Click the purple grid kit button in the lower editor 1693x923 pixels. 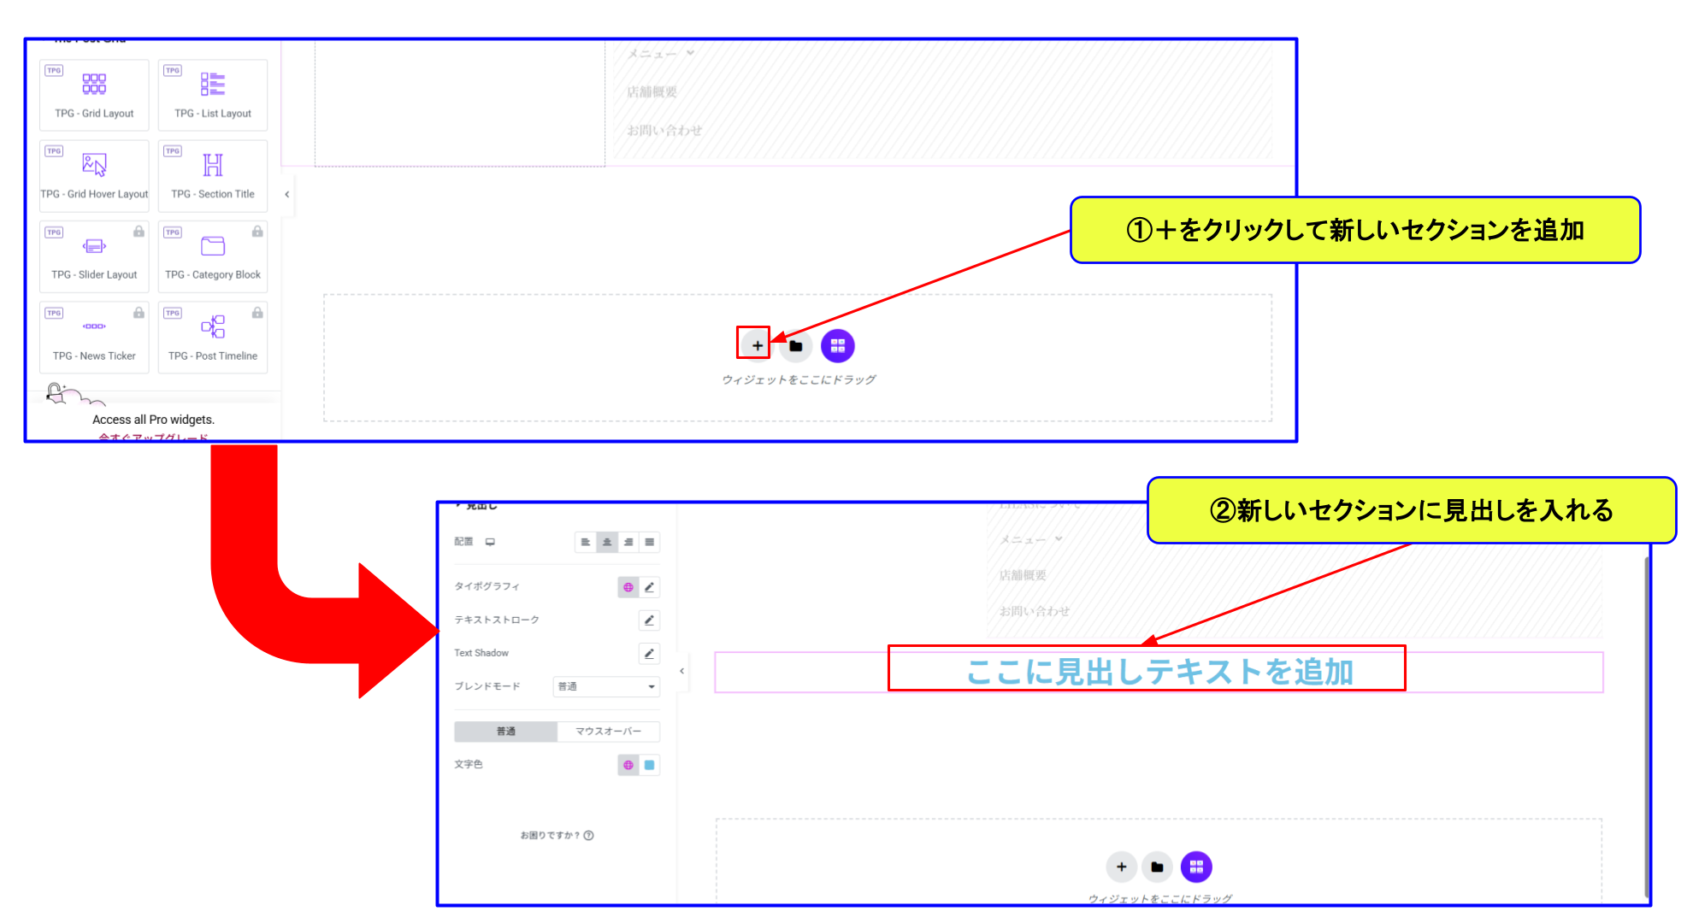tap(1196, 867)
